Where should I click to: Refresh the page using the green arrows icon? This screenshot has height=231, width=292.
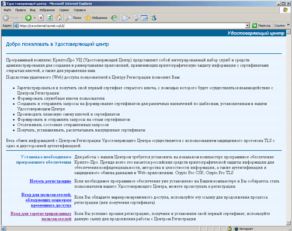click(50, 18)
